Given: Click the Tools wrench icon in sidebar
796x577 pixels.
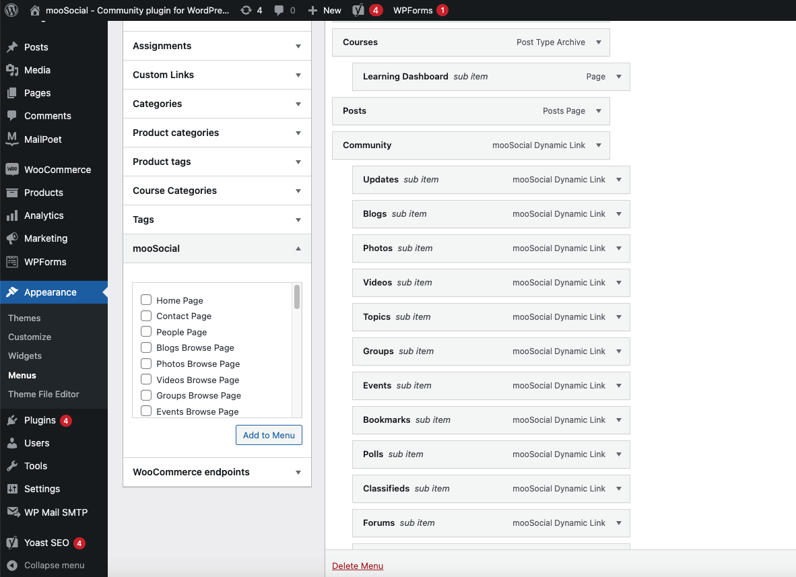Looking at the screenshot, I should [x=12, y=466].
